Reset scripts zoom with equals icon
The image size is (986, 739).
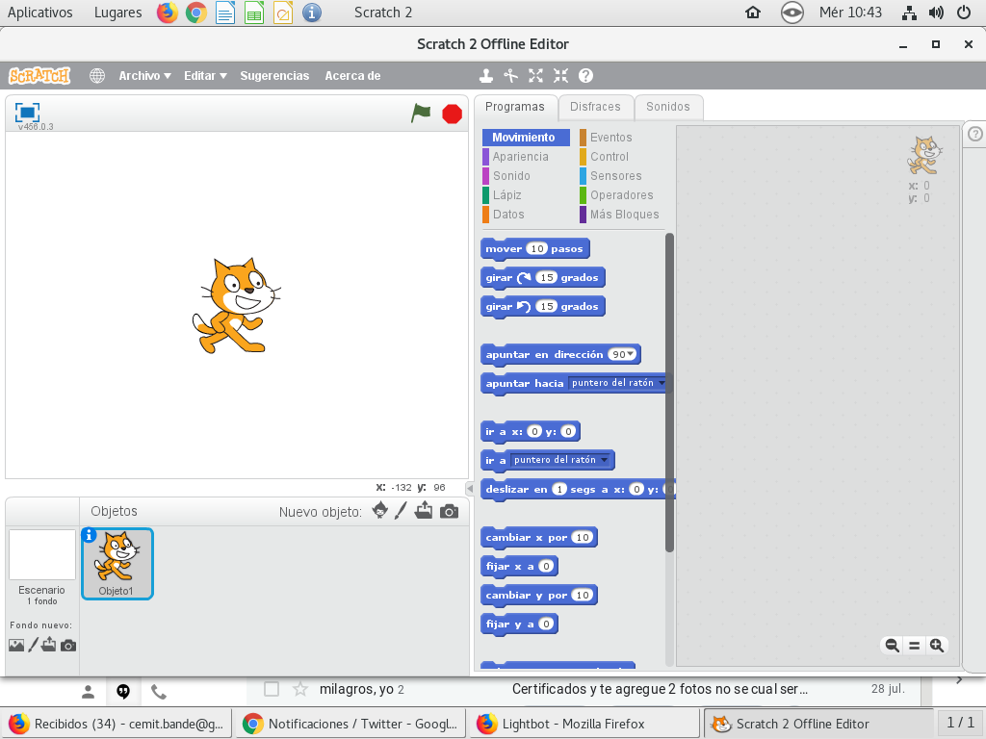coord(915,646)
